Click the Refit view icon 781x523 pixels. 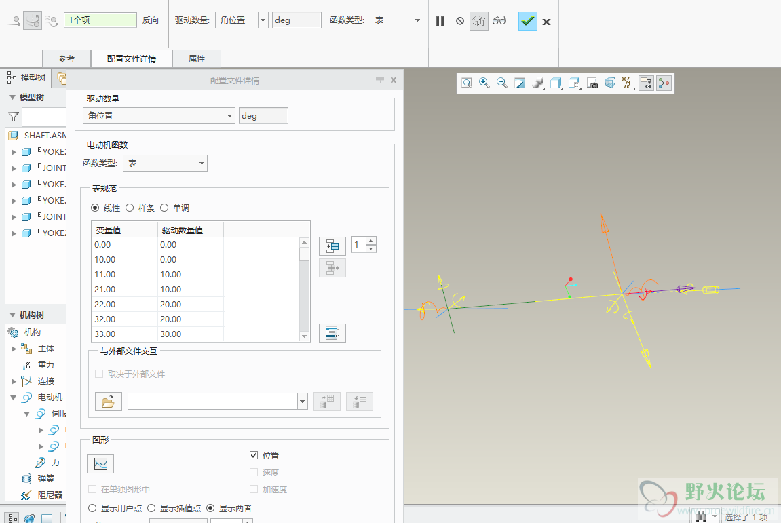[467, 83]
